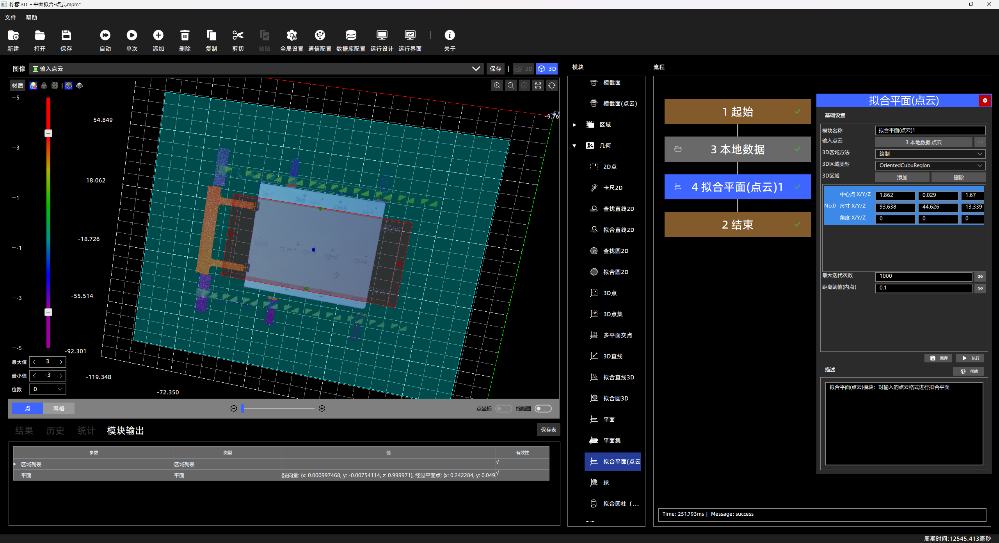Zoom in on the 3D viewer
The image size is (999, 543).
click(x=497, y=85)
